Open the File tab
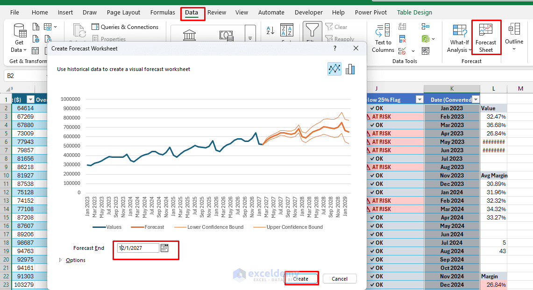Screen dimensions: 533x290 tap(14, 12)
